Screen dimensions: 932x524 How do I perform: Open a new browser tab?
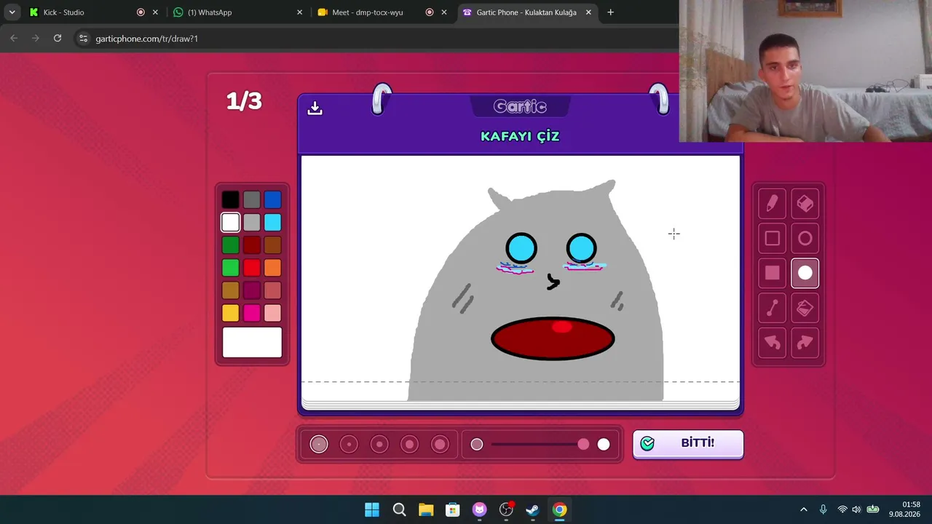(x=610, y=12)
